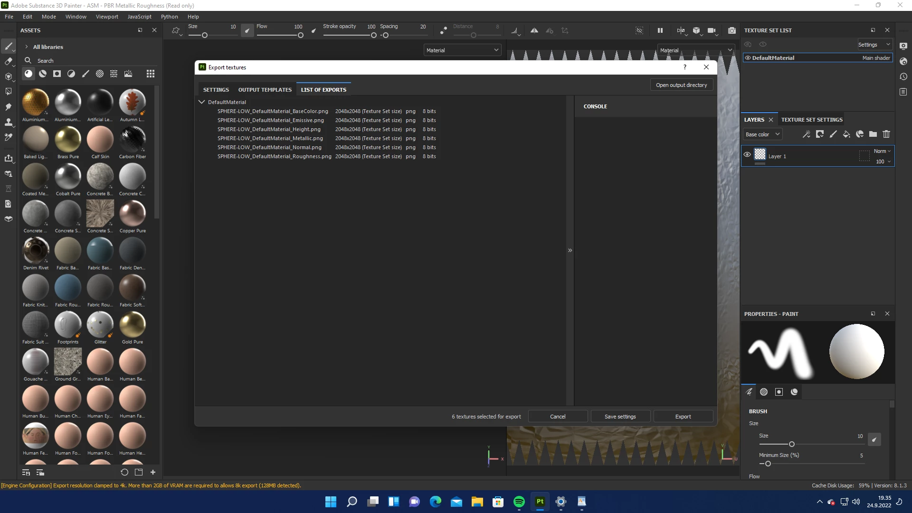
Task: Adjust the brush Size slider in Properties
Action: [x=791, y=444]
